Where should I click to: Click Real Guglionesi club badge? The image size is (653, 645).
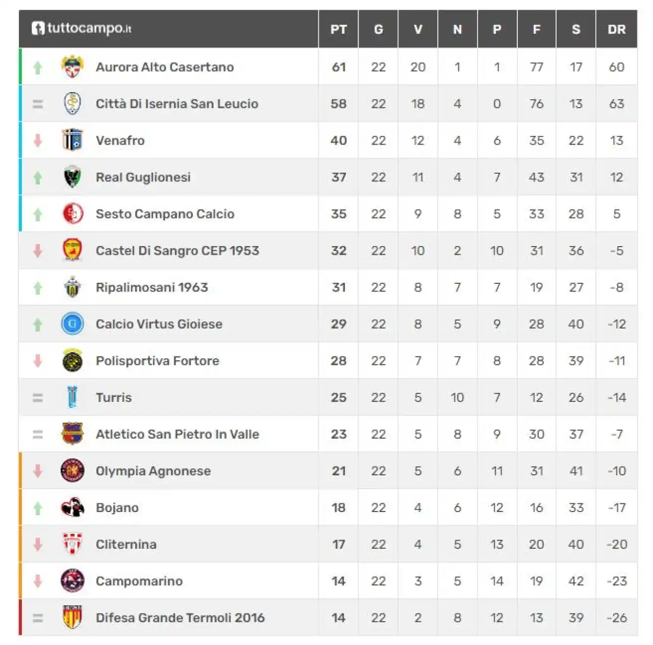click(x=72, y=177)
